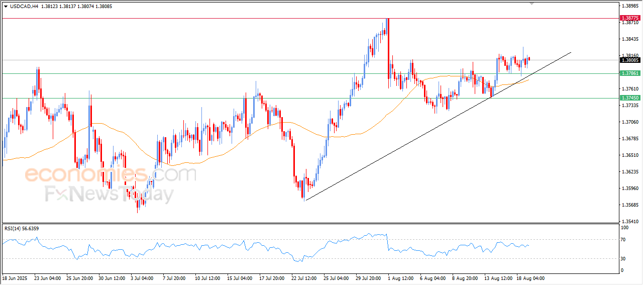Click the gray chart shift marker at top
The width and height of the screenshot is (643, 285).
532,4
